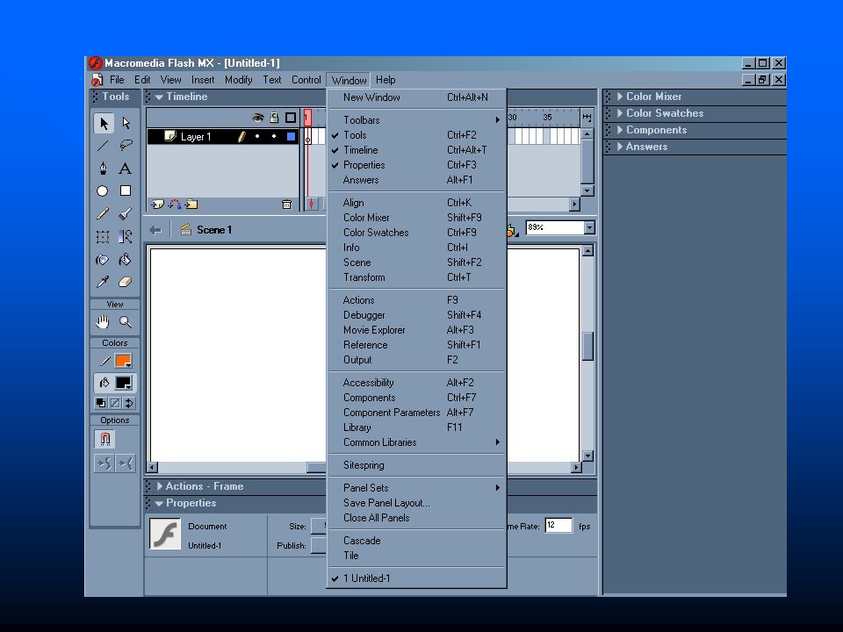
Task: Click the Straighten option button
Action: (x=126, y=463)
